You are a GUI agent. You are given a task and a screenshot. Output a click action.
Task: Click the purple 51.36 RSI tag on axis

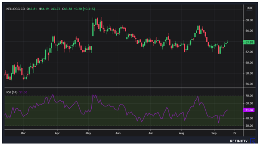(x=249, y=110)
